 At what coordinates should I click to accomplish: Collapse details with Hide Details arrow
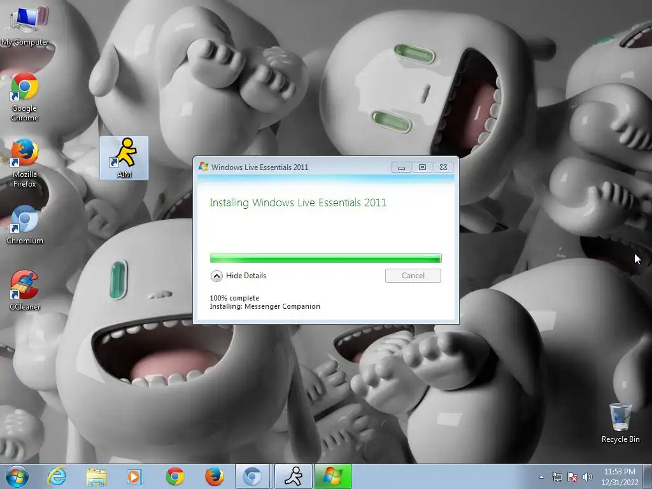[x=216, y=276]
